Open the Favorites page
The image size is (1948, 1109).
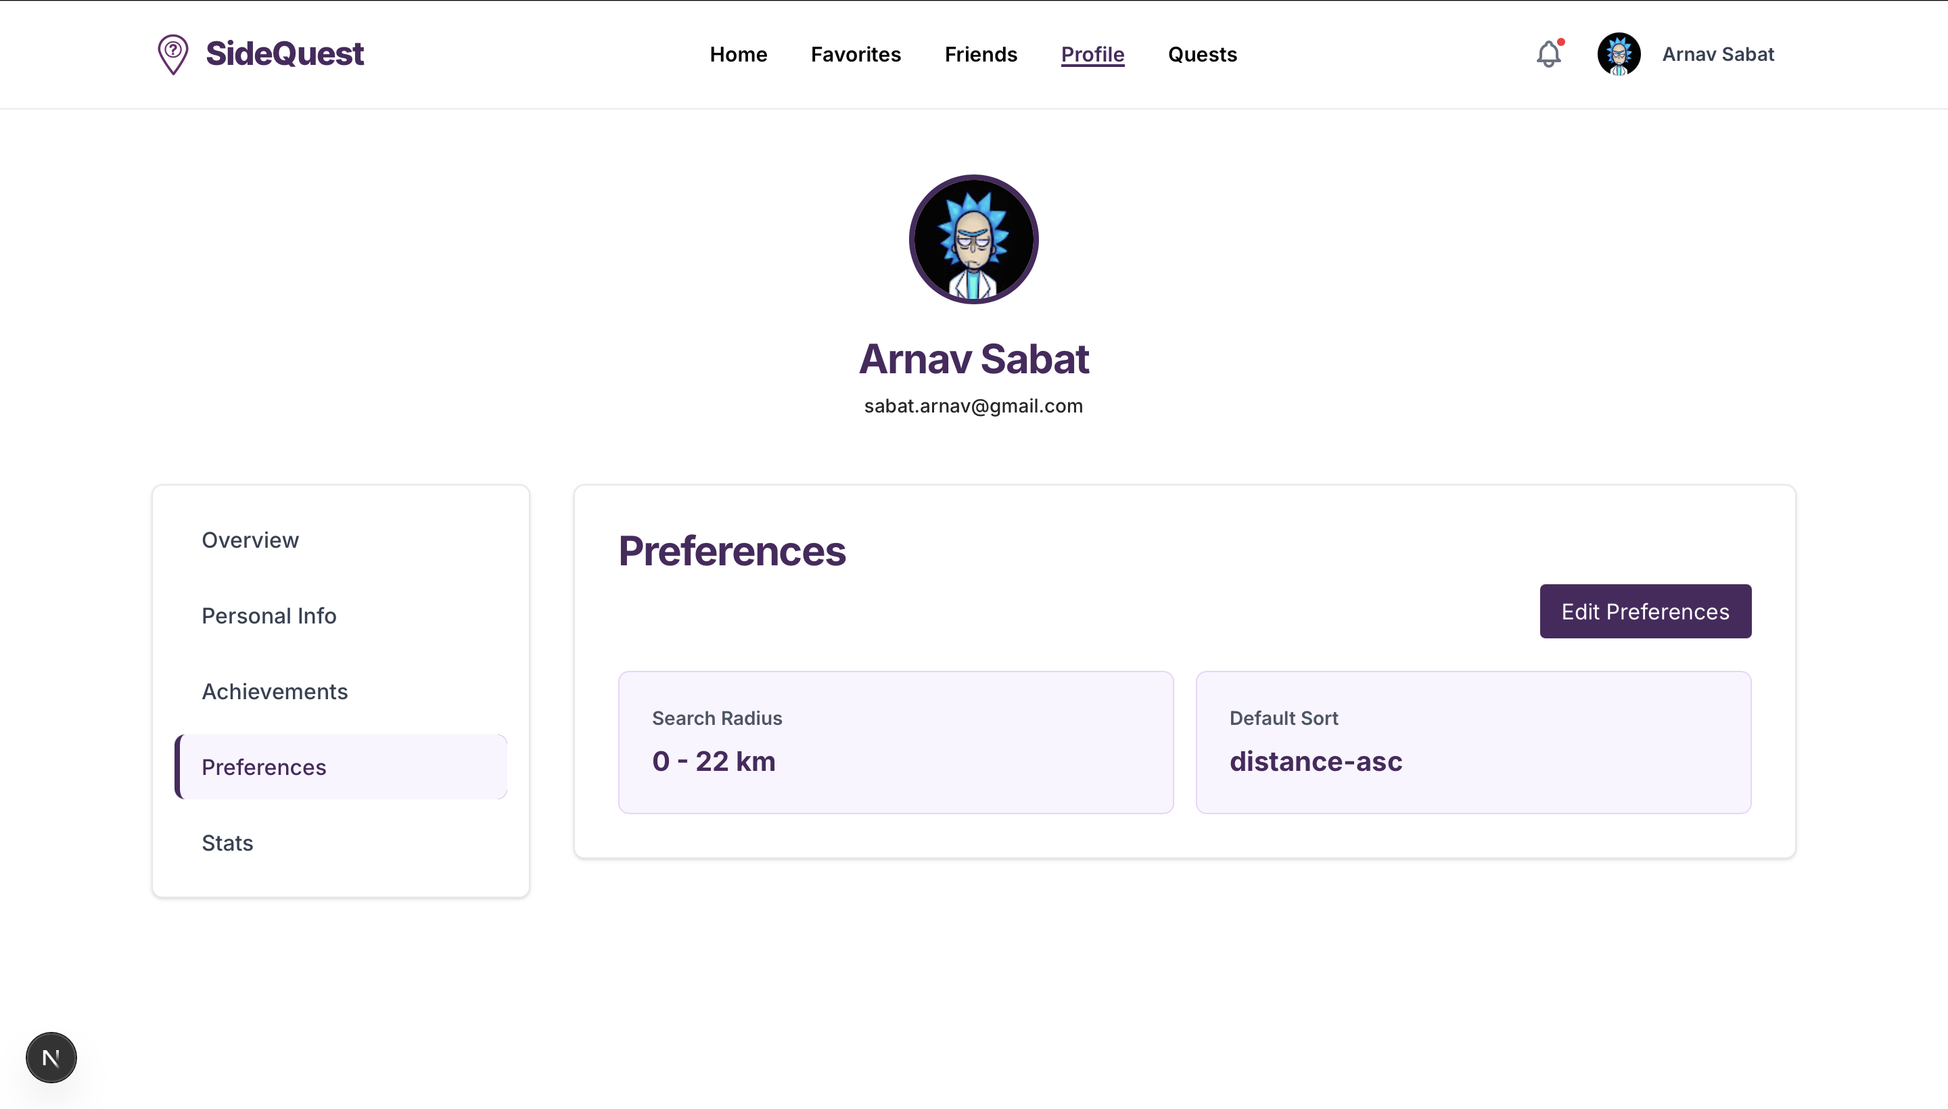pyautogui.click(x=856, y=54)
